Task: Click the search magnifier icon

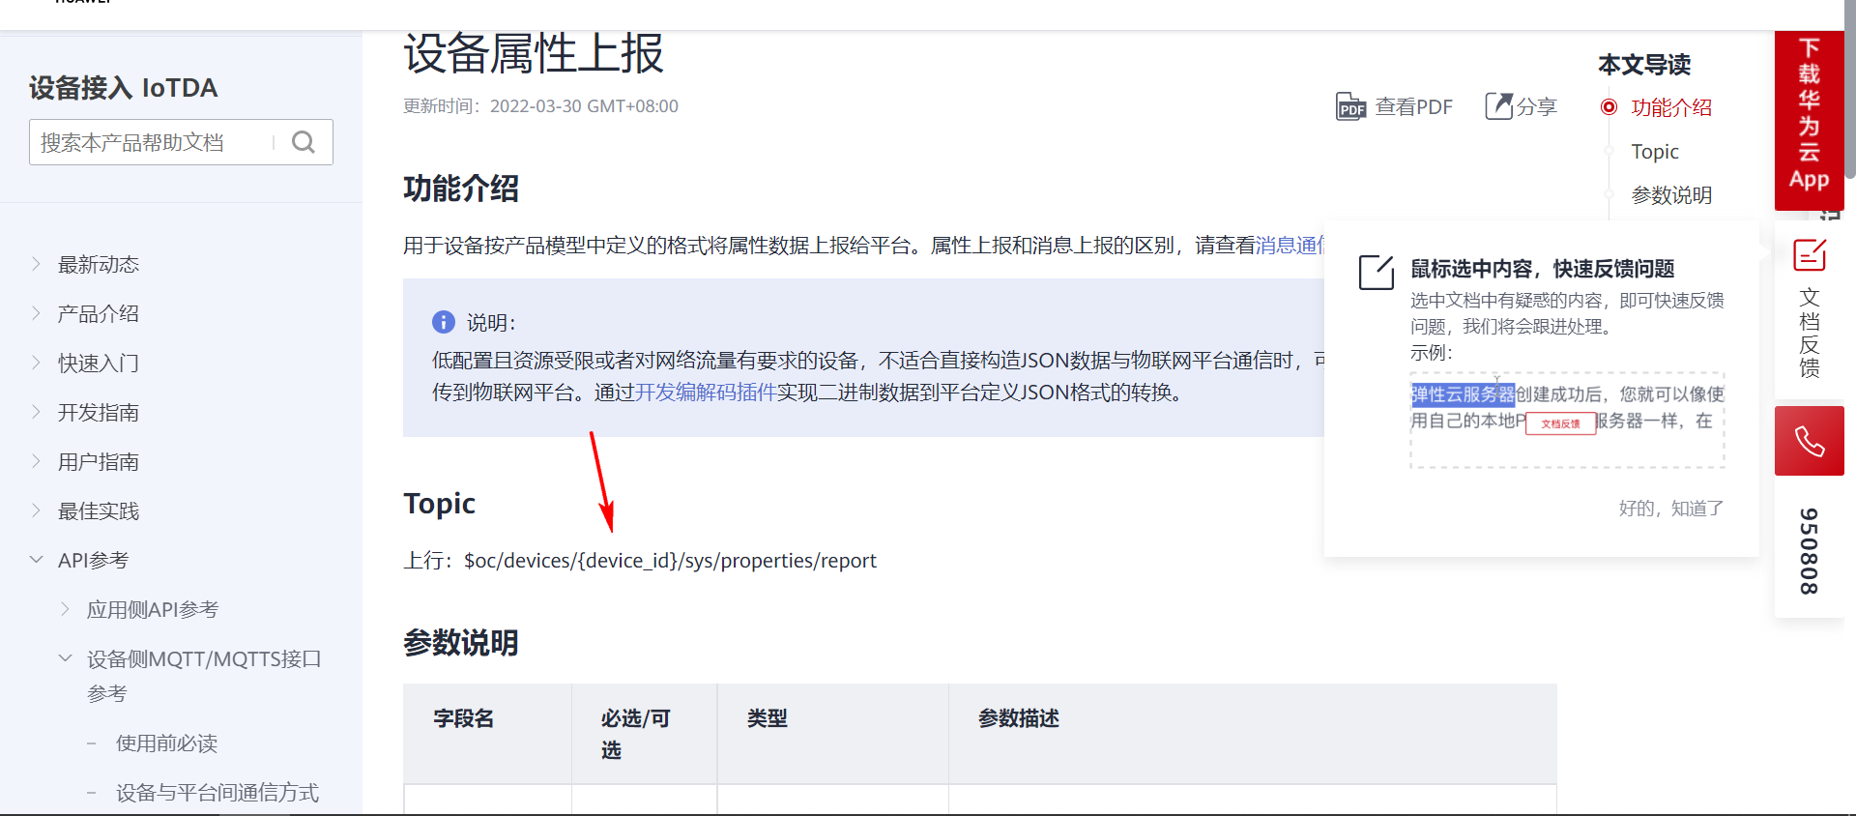Action: click(x=304, y=142)
